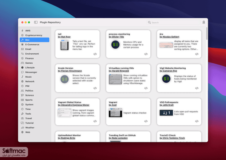Viewport: 226px width, 160px height.
Task: Click the Finance sidebar icon
Action: coord(22,58)
